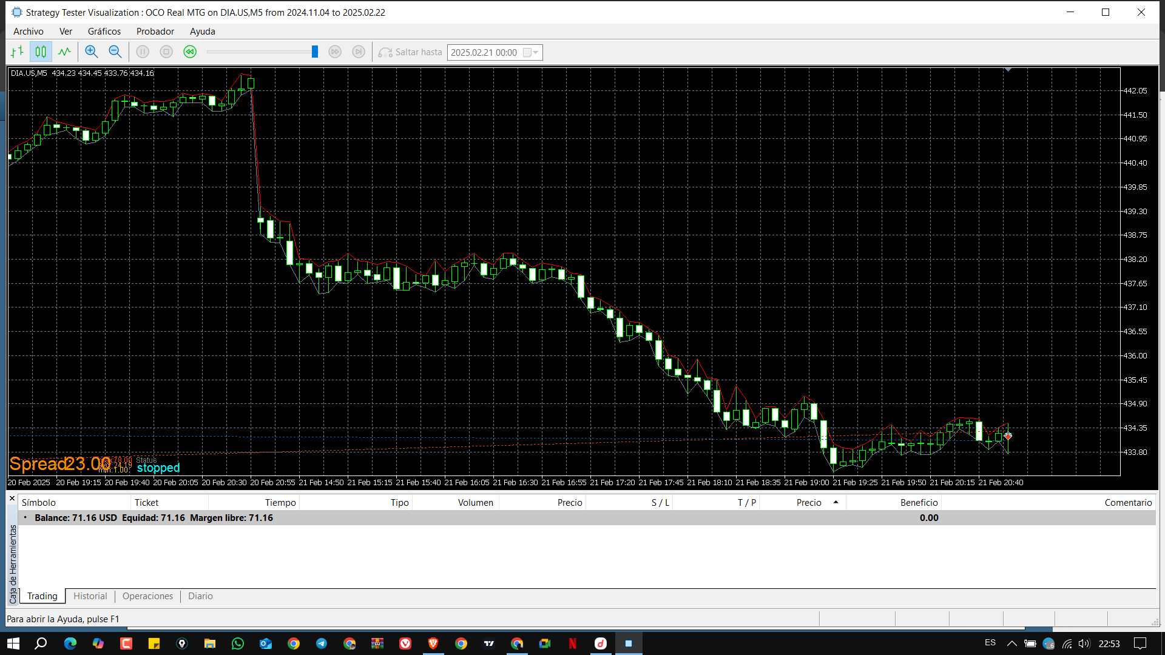Open Outlook from the taskbar

(x=266, y=643)
